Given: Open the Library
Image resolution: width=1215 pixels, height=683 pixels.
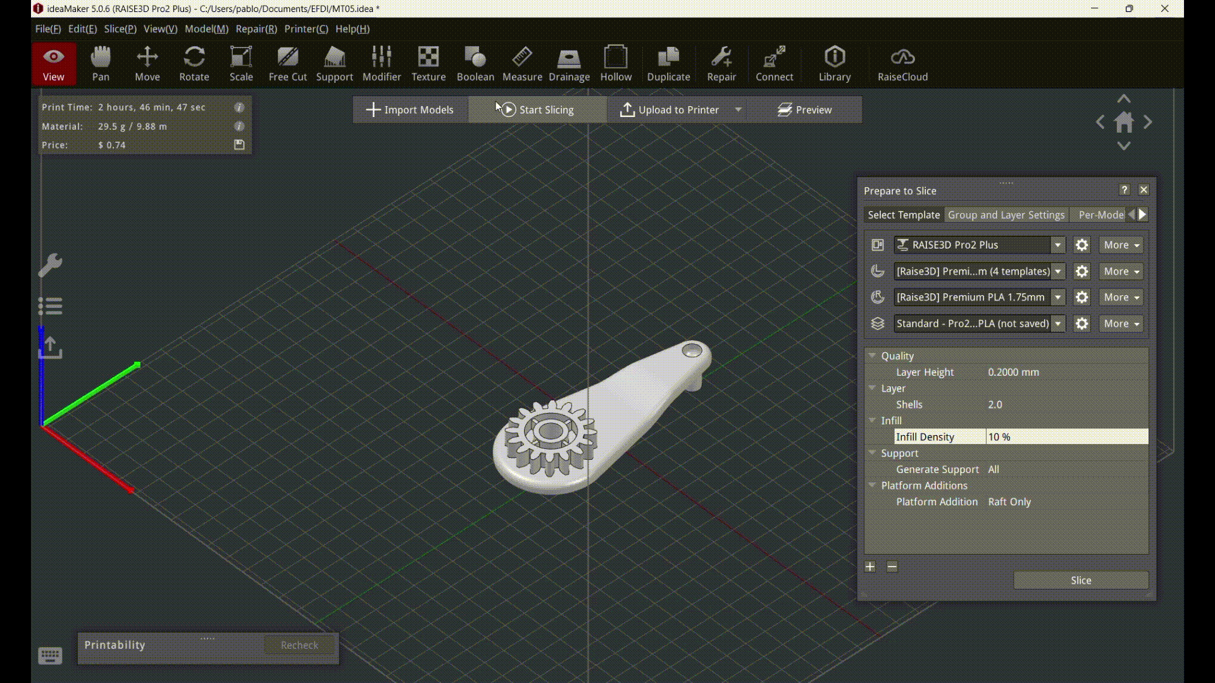Looking at the screenshot, I should pyautogui.click(x=835, y=63).
